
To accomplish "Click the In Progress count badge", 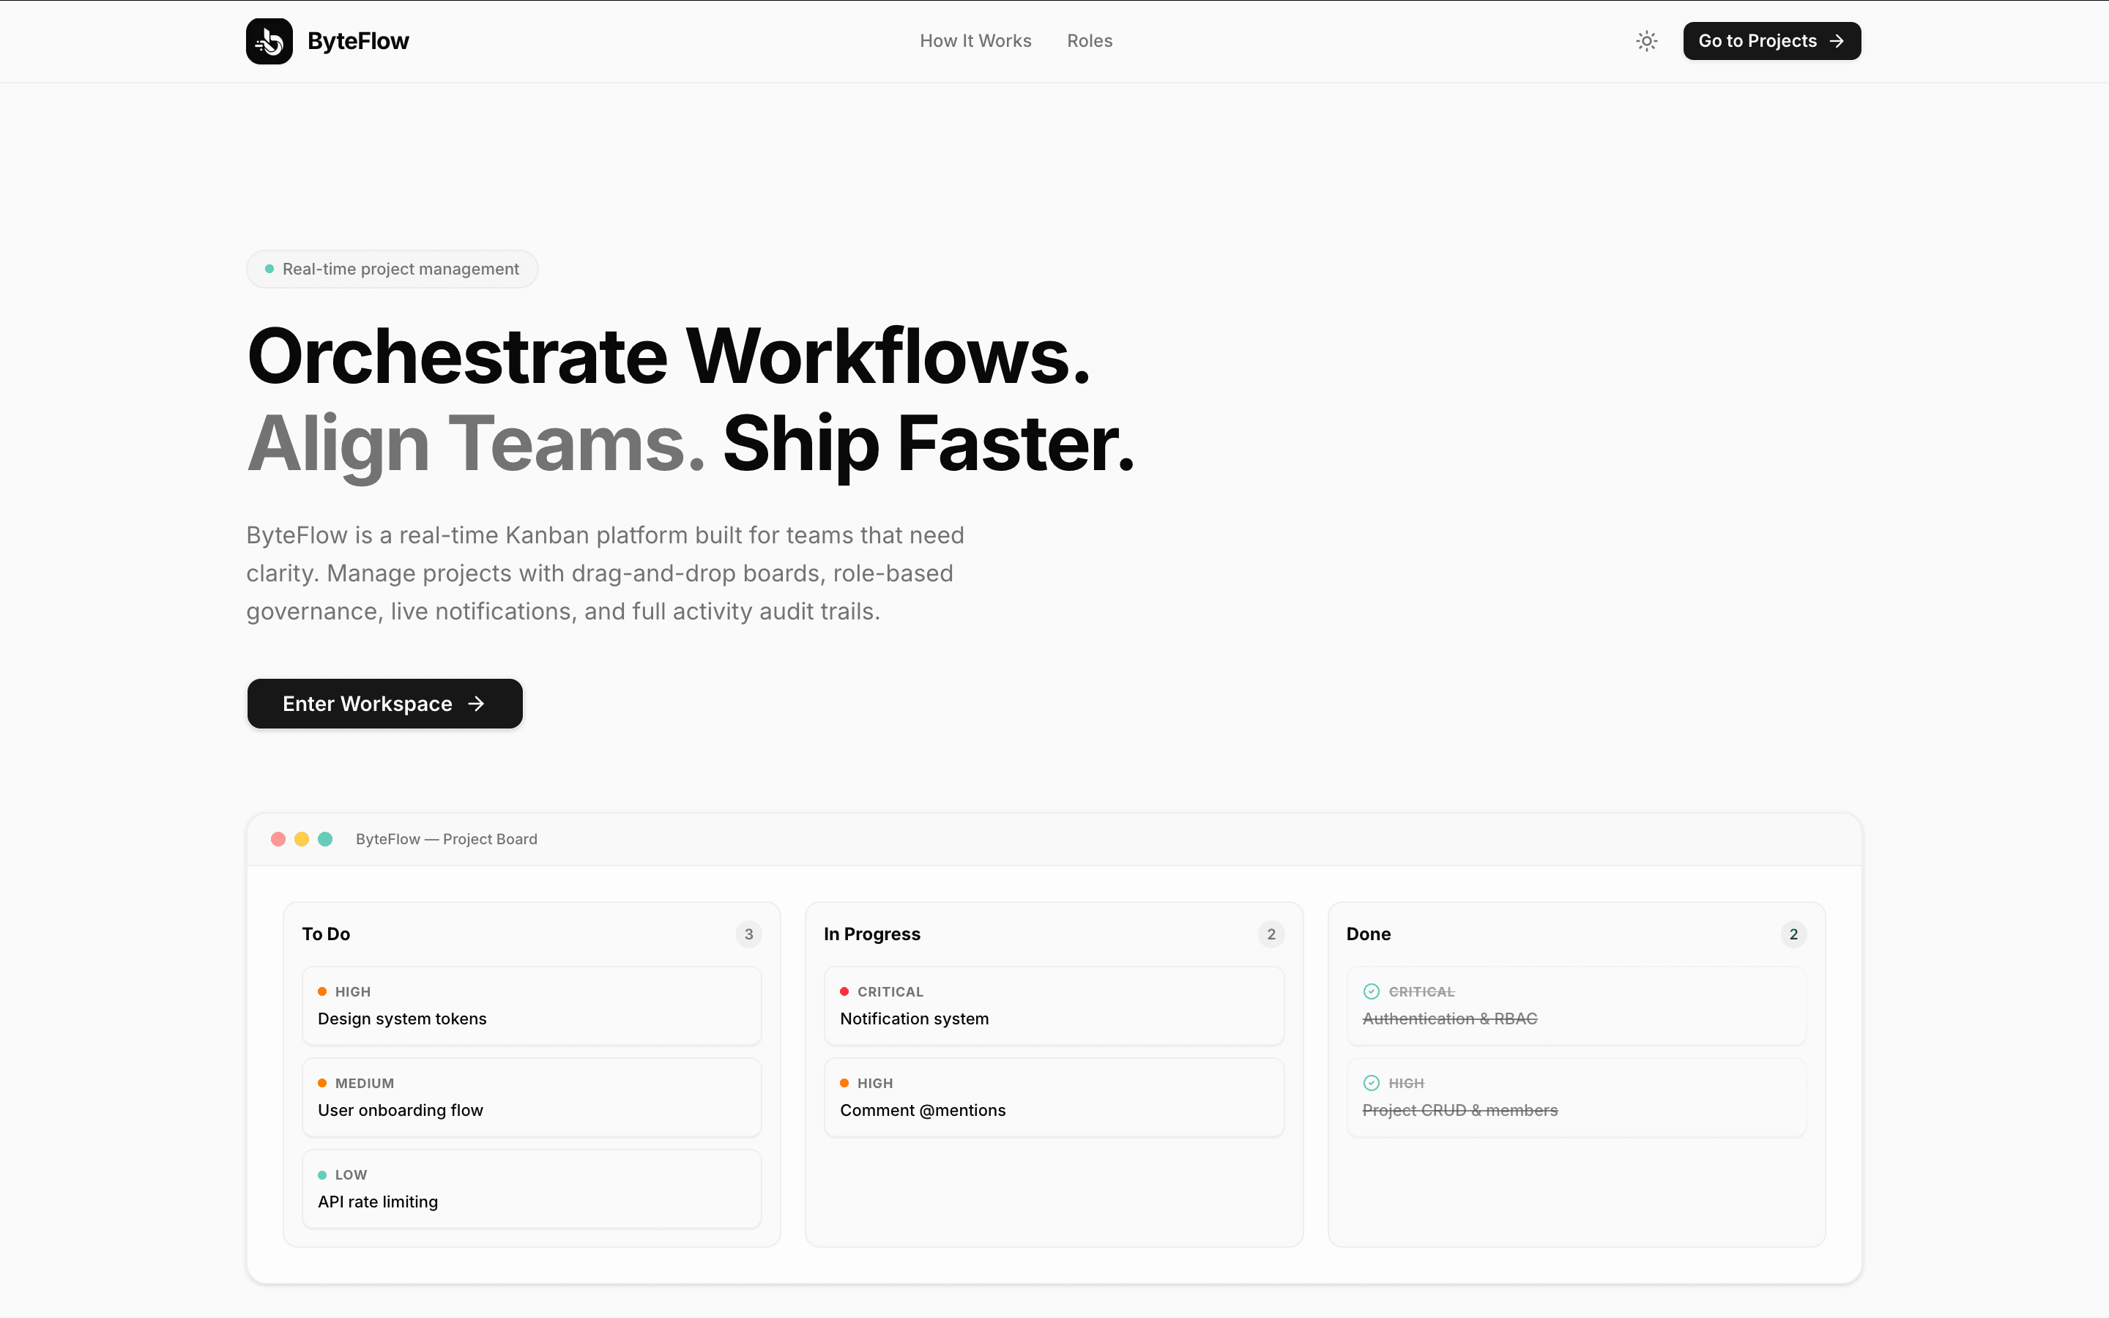I will pyautogui.click(x=1271, y=934).
